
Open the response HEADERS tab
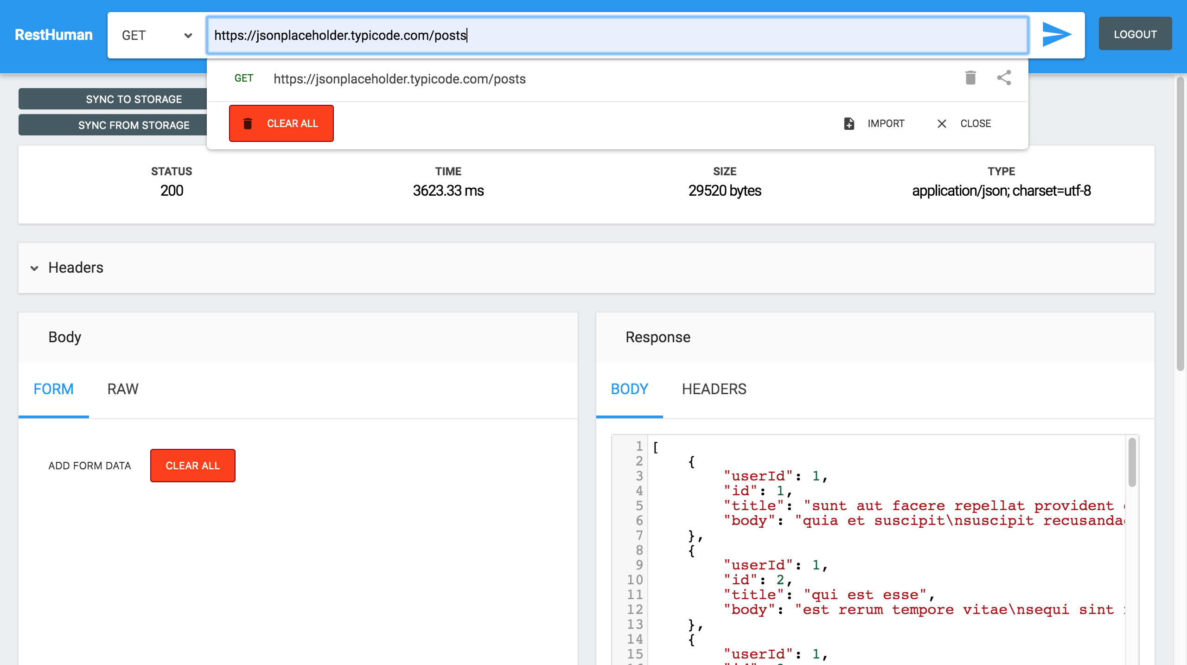click(x=714, y=389)
